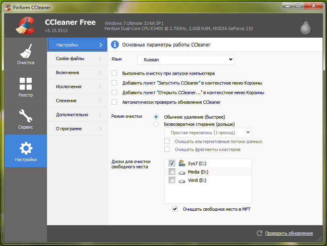Click the CCleaner Free title text
The height and width of the screenshot is (246, 327).
click(70, 22)
